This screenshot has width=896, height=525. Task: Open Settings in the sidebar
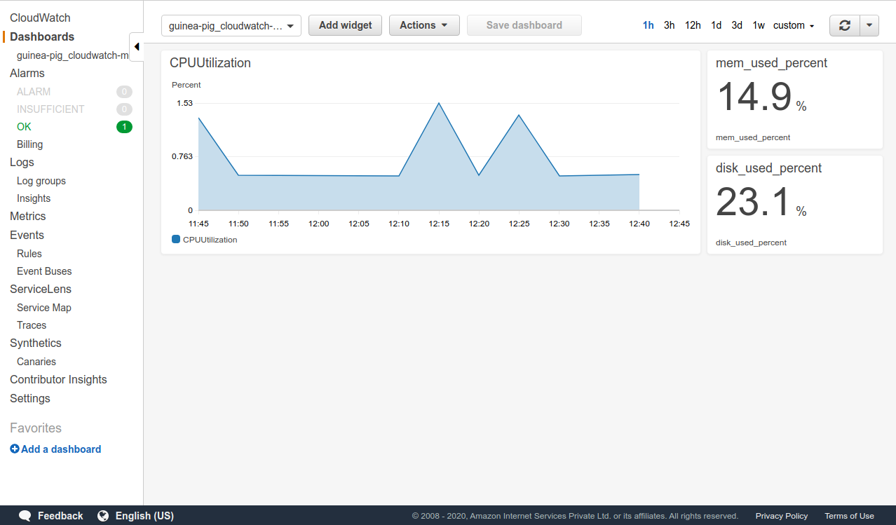tap(30, 398)
